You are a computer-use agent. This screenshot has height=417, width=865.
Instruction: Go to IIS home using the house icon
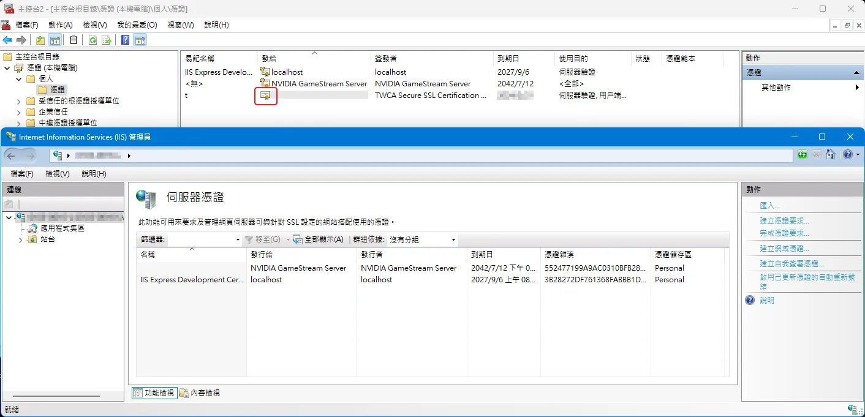click(831, 154)
